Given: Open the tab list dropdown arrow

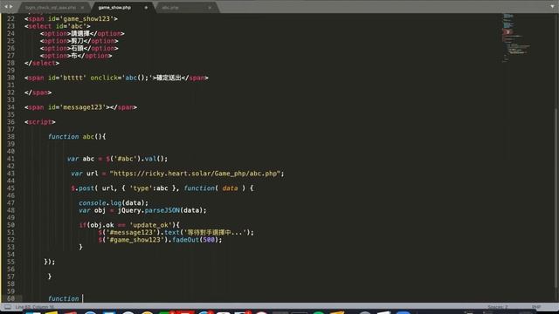Looking at the screenshot, I should (552, 7).
